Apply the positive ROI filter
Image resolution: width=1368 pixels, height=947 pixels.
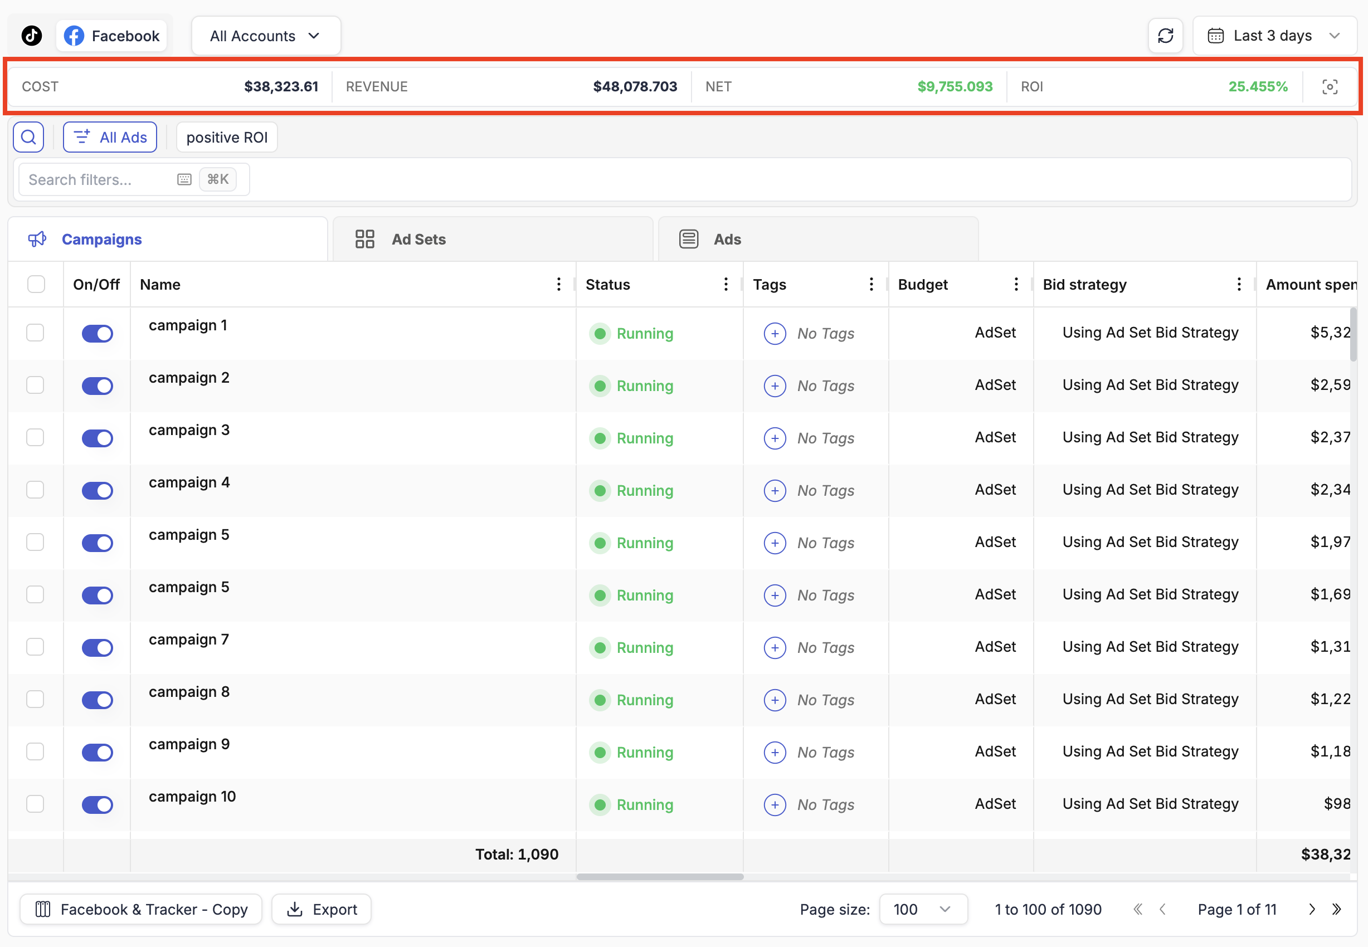[x=227, y=137]
